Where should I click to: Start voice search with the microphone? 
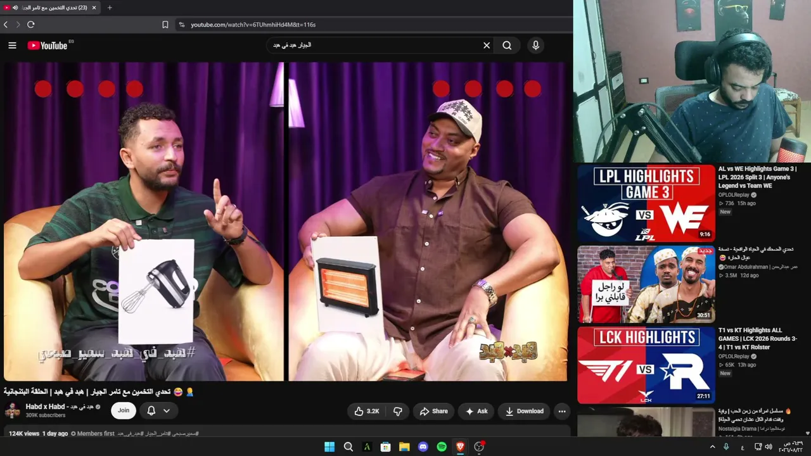click(536, 46)
